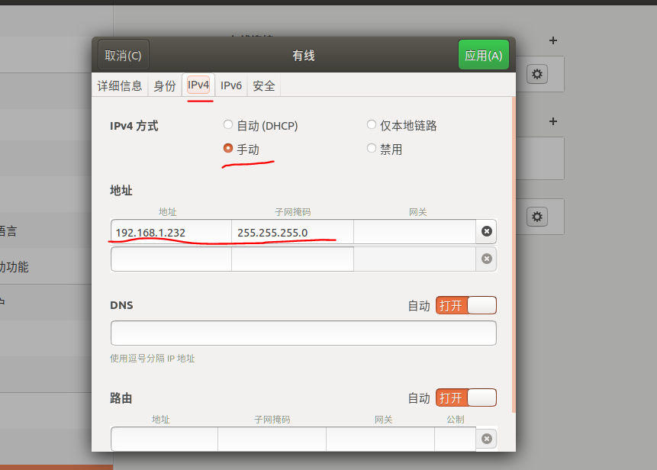
Task: Click the empty address field in second row
Action: coord(171,259)
